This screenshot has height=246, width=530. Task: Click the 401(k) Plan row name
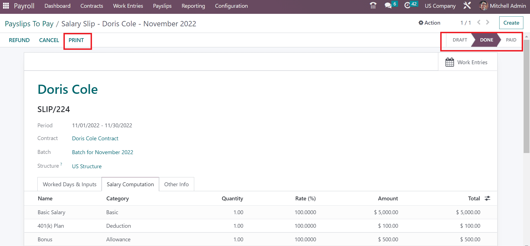tap(51, 226)
